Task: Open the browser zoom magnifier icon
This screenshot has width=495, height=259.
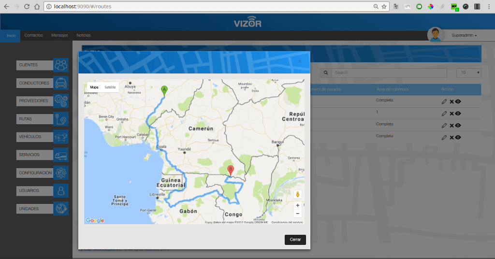Action: point(376,6)
